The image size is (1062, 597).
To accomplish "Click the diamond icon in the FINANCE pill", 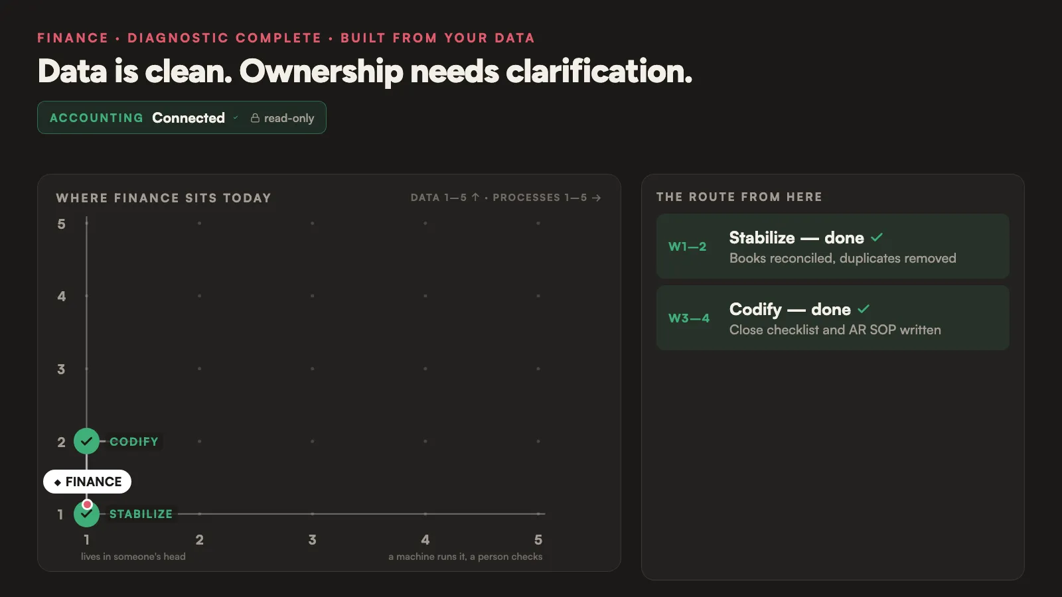I will (x=58, y=482).
